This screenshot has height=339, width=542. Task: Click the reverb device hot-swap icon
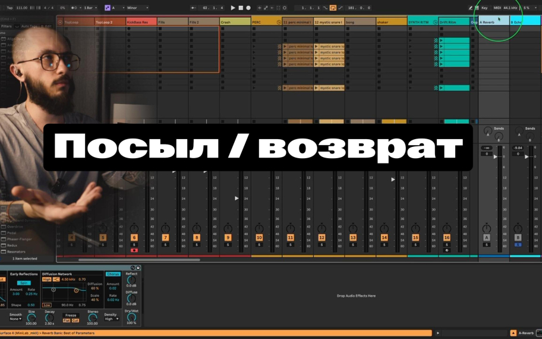point(133,268)
